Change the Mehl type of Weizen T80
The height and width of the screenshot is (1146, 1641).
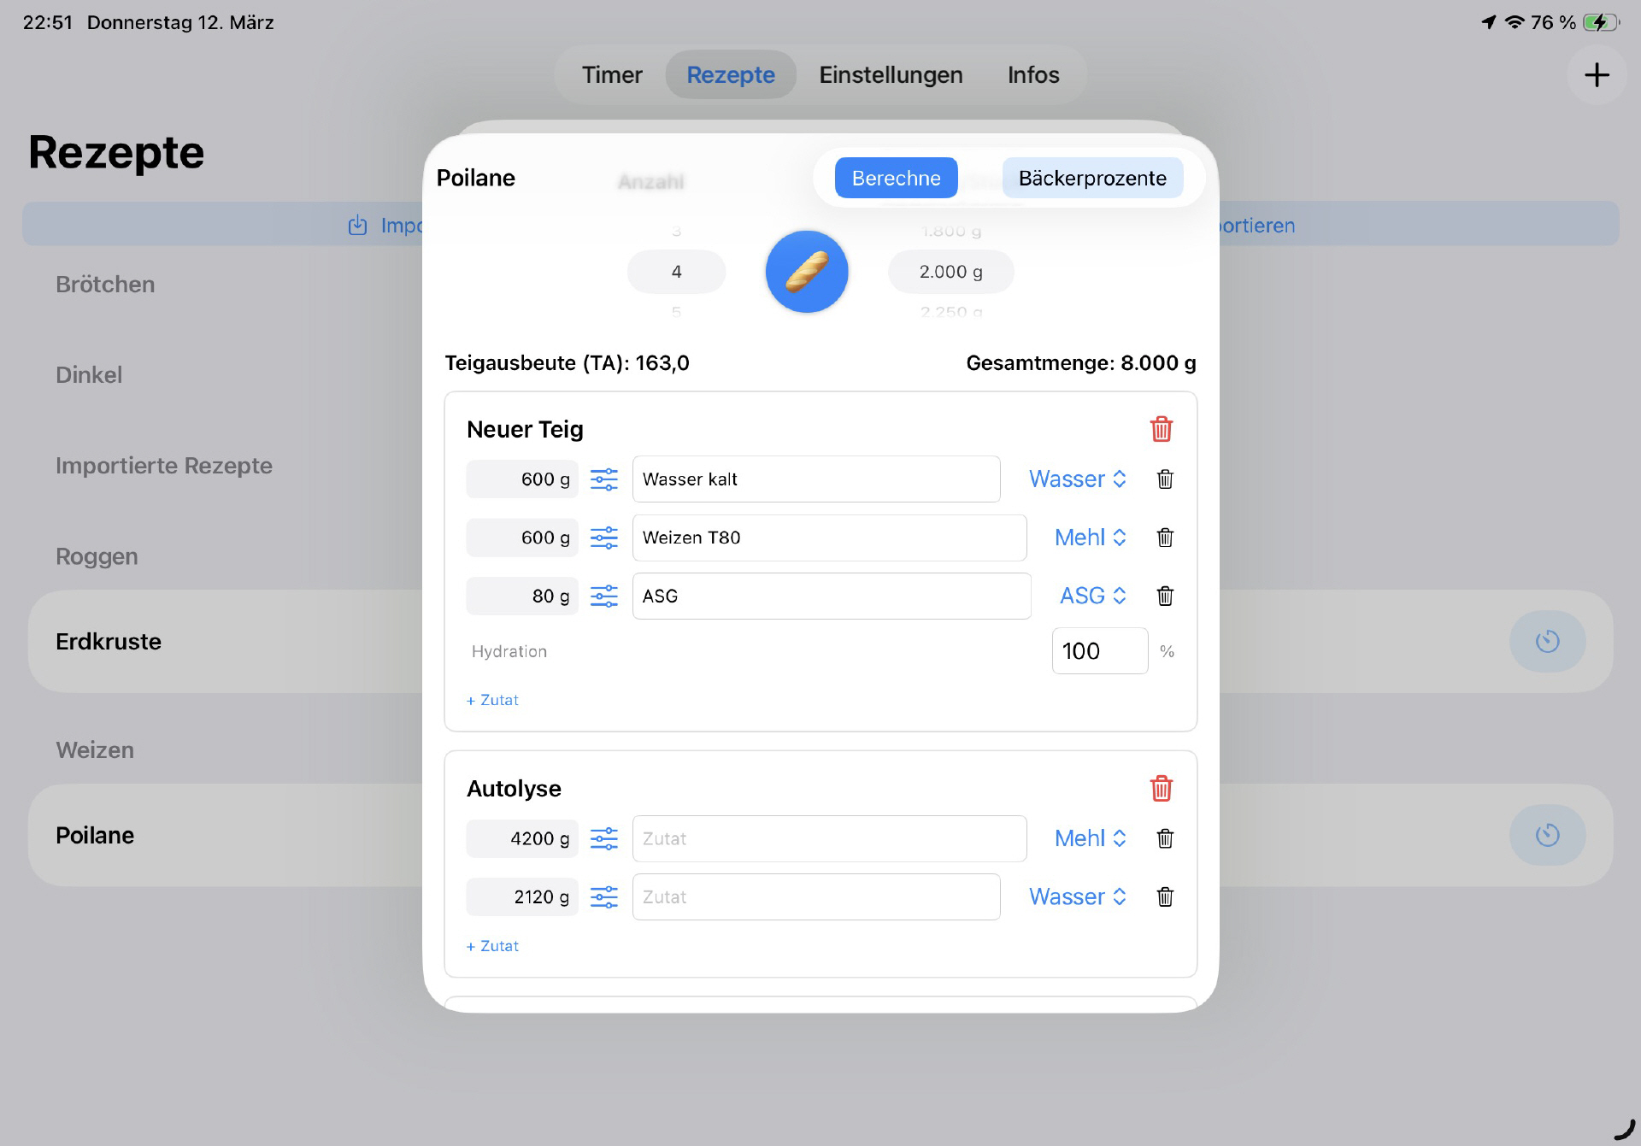click(1090, 538)
